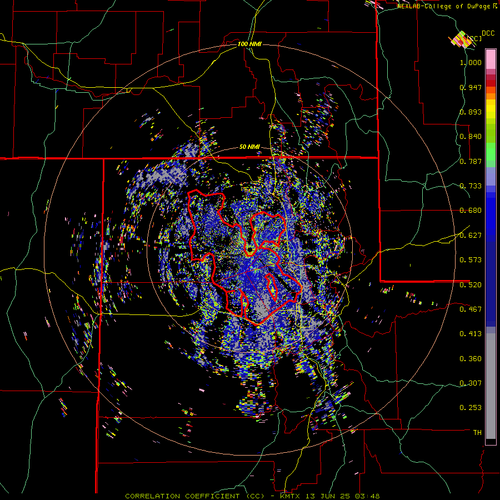
Task: Click the 0.307 scale value
Action: click(x=471, y=383)
